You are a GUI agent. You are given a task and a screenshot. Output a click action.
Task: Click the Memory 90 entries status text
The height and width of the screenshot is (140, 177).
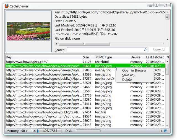[x=21, y=131]
